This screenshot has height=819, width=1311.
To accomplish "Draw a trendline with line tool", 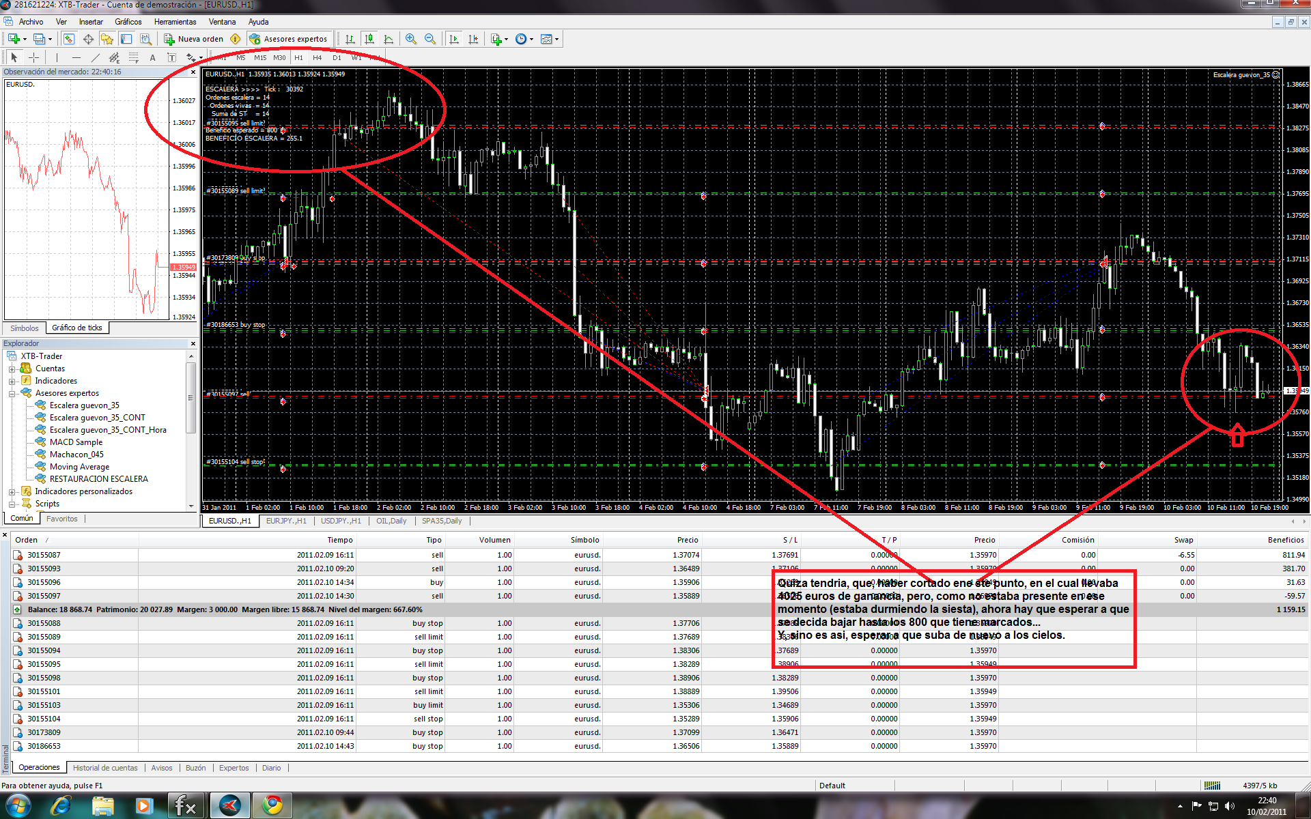I will (x=96, y=57).
